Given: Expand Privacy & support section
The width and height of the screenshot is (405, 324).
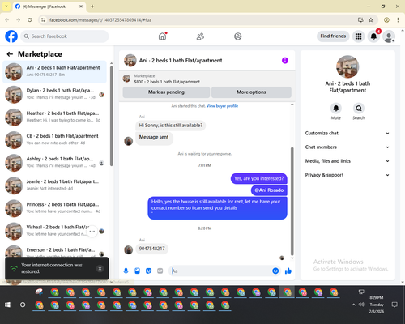Looking at the screenshot, I should click(347, 175).
